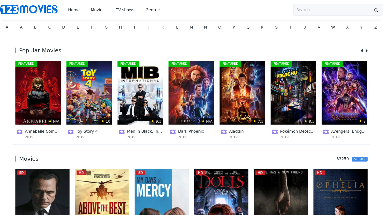Click the See All movies button
This screenshot has width=383, height=215.
click(x=360, y=159)
